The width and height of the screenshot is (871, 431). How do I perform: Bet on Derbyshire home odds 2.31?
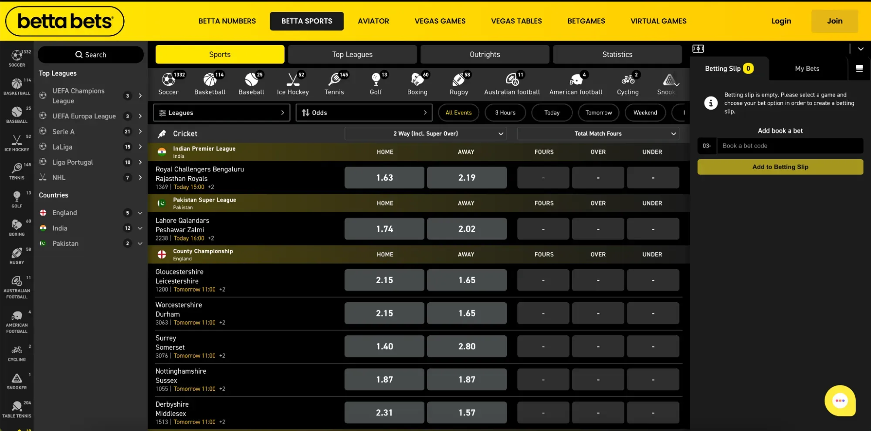(384, 412)
